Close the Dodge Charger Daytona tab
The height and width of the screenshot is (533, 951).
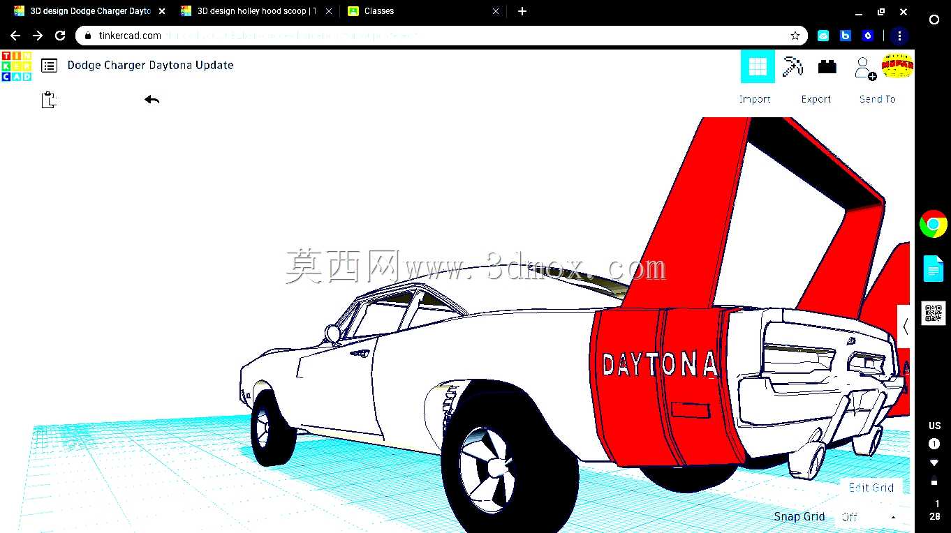[x=162, y=11]
